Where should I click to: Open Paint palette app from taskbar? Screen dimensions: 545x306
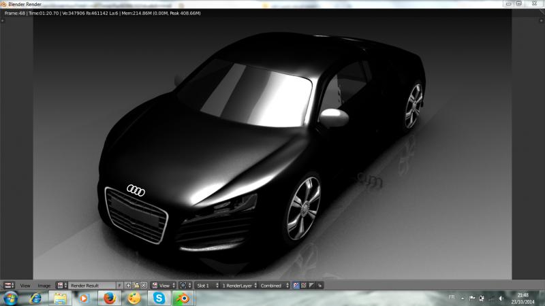pyautogui.click(x=134, y=299)
